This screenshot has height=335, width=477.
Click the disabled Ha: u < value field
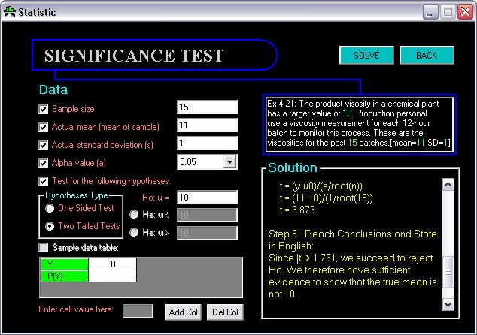pos(207,216)
